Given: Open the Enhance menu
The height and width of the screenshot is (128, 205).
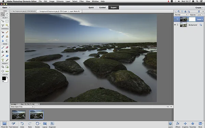Looking at the screenshot, I should [60, 1].
